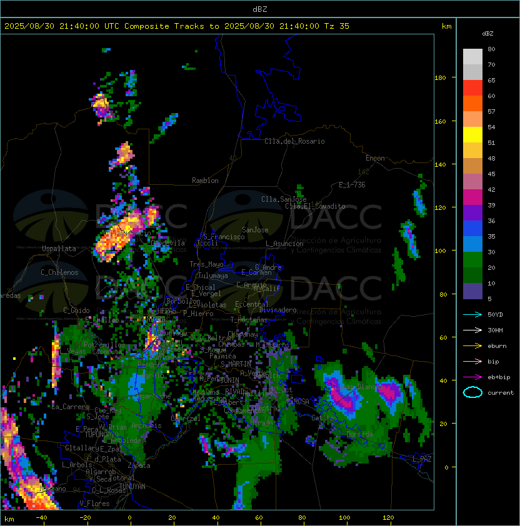The width and height of the screenshot is (520, 526).
Task: Click the 'SanJose' map label
Action: pos(255,230)
